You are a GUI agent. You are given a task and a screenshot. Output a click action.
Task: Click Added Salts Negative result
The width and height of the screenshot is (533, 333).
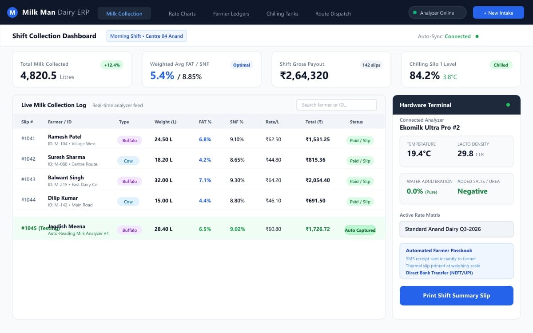pos(473,191)
